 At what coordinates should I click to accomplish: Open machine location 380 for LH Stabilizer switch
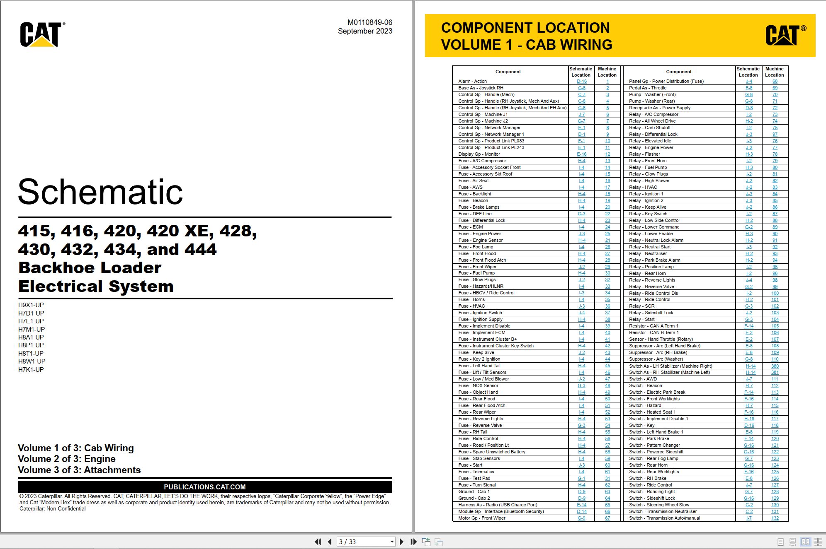tap(775, 366)
